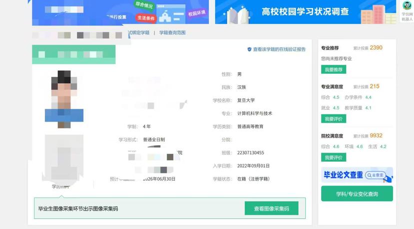Open the 毕业论文查重 banner
The height and width of the screenshot is (229, 414).
click(343, 175)
